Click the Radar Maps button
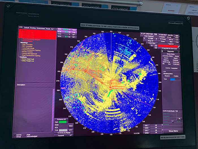198x149 pixels. pos(152,43)
